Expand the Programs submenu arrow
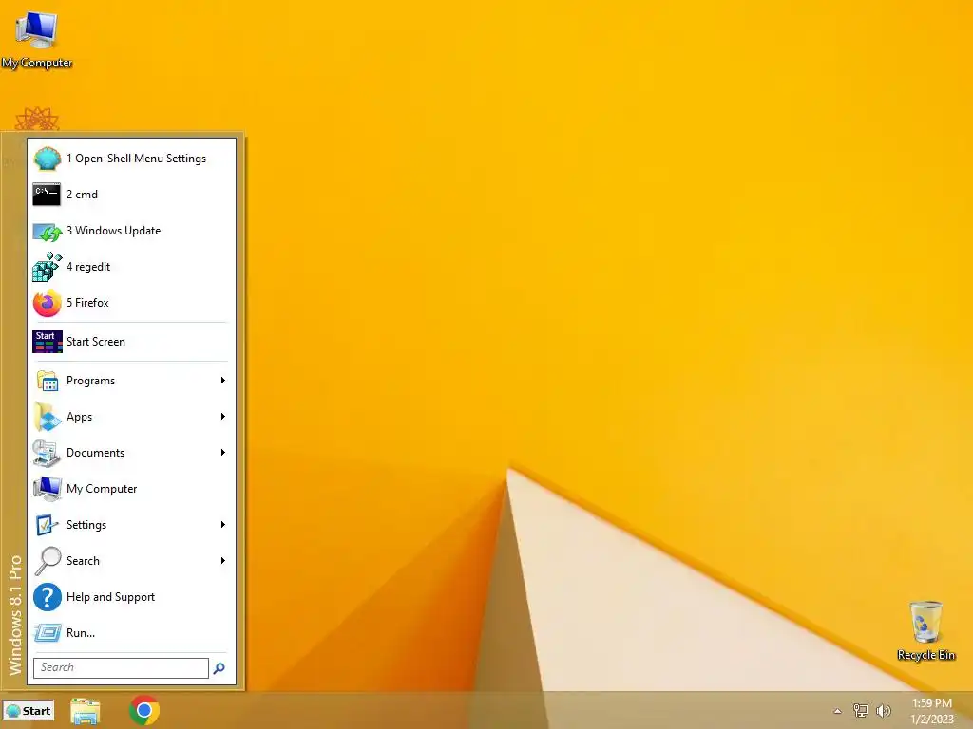 (222, 380)
